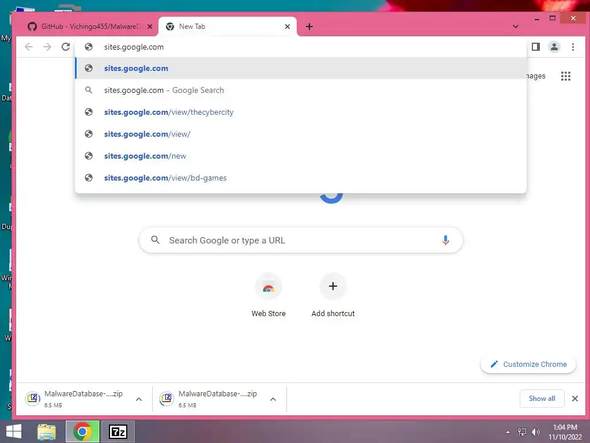The width and height of the screenshot is (590, 443).
Task: Open the Windows Start menu
Action: 14,431
